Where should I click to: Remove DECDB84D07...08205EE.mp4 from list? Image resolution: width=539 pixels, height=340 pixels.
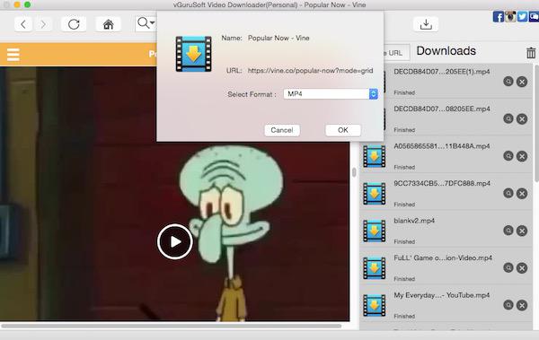522,118
